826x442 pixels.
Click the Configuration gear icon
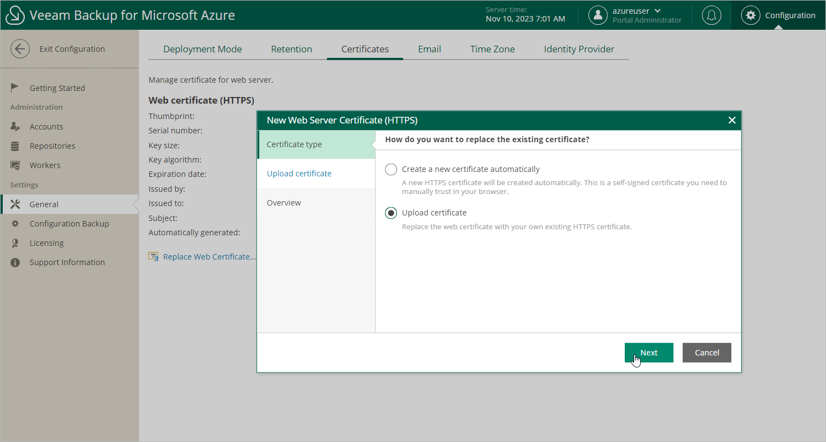click(x=750, y=15)
